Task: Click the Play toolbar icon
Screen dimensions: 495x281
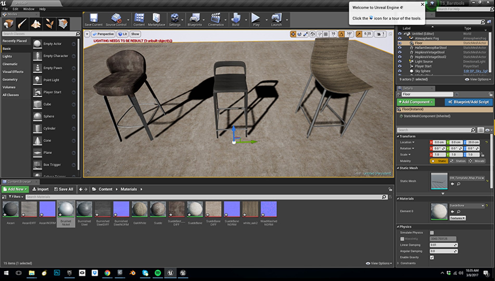Action: coord(256,20)
